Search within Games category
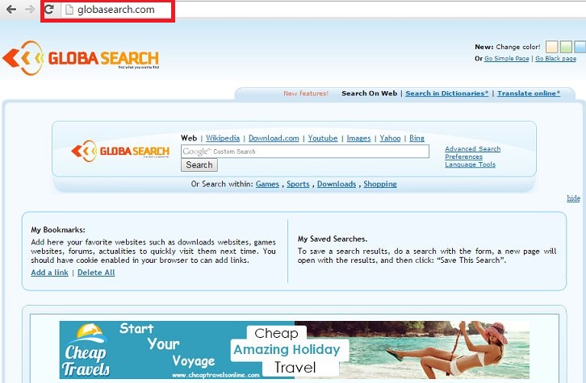The image size is (586, 383). click(x=267, y=184)
